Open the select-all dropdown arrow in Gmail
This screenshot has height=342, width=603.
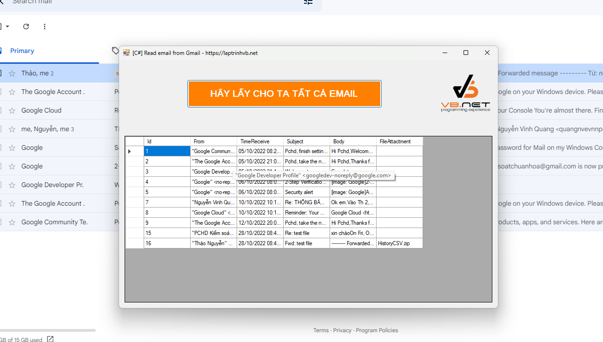7,27
